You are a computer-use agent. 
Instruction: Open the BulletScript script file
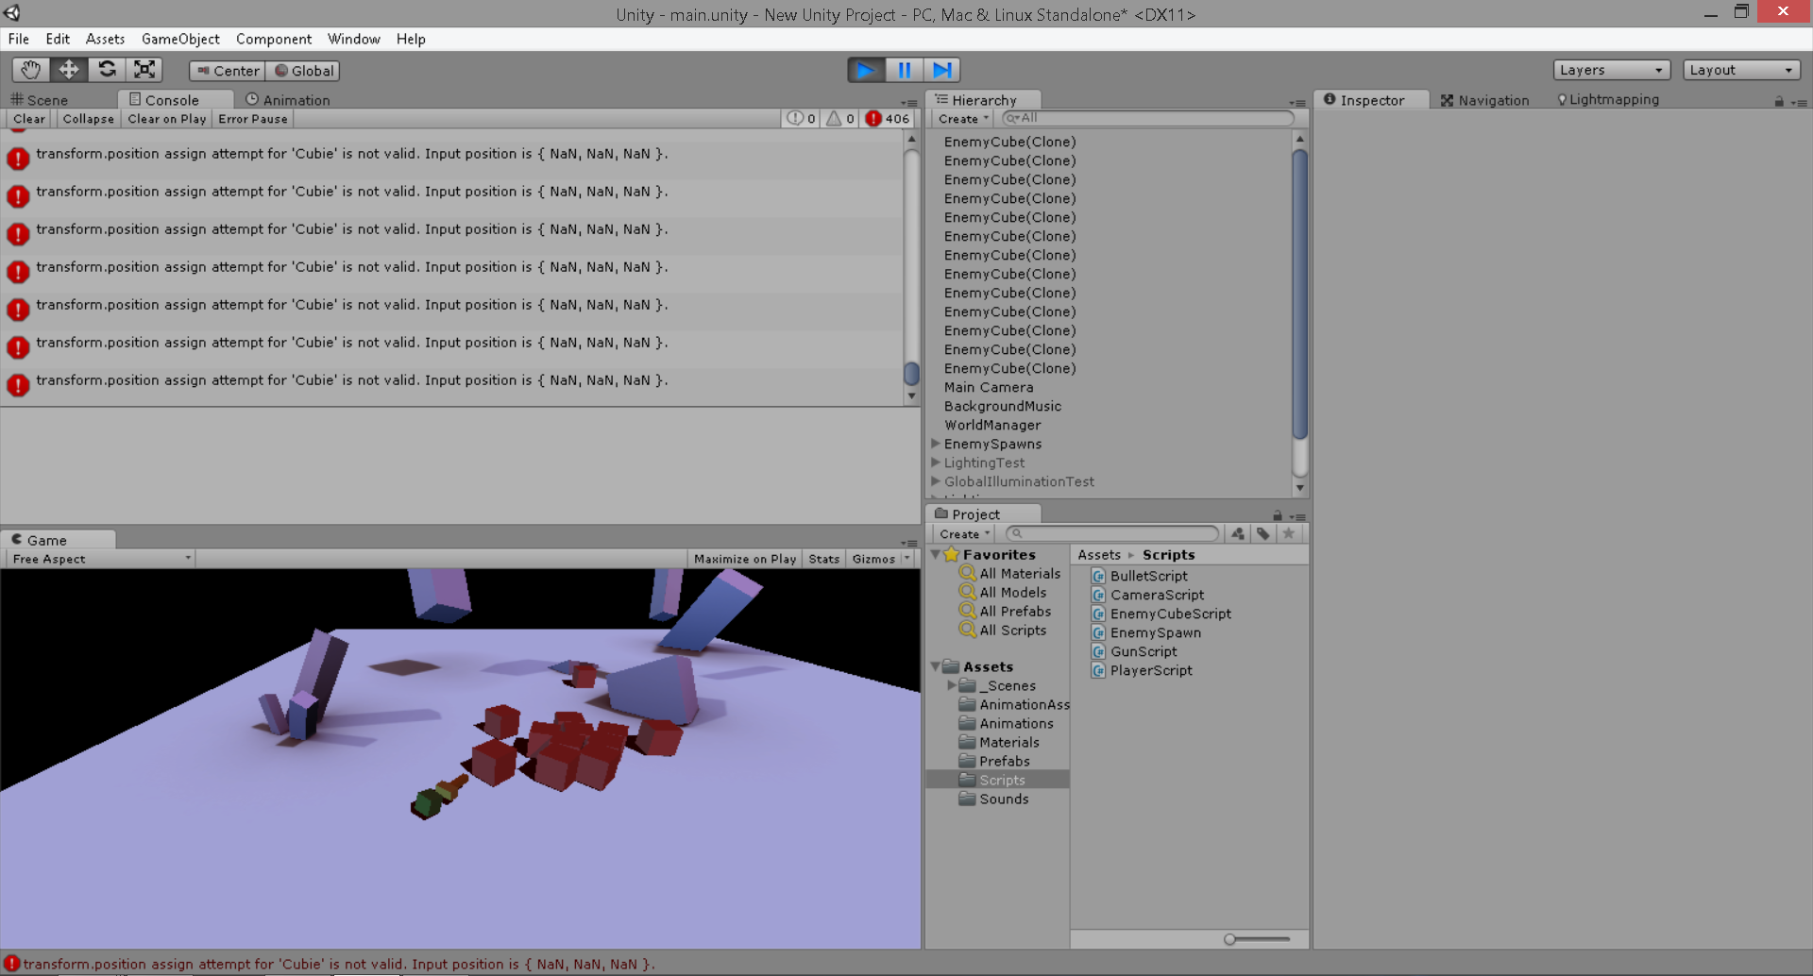(x=1148, y=576)
